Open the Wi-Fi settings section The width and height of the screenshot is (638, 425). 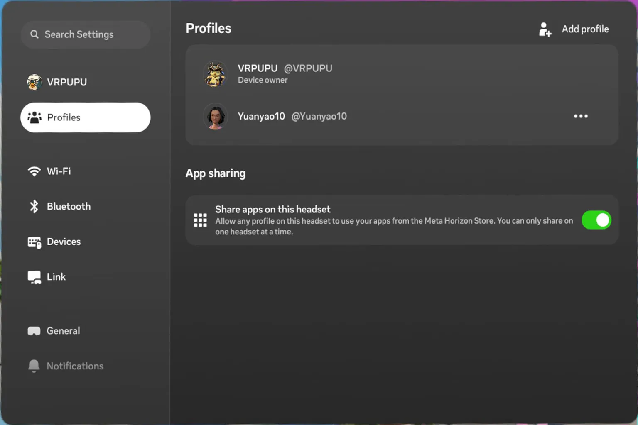tap(86, 171)
